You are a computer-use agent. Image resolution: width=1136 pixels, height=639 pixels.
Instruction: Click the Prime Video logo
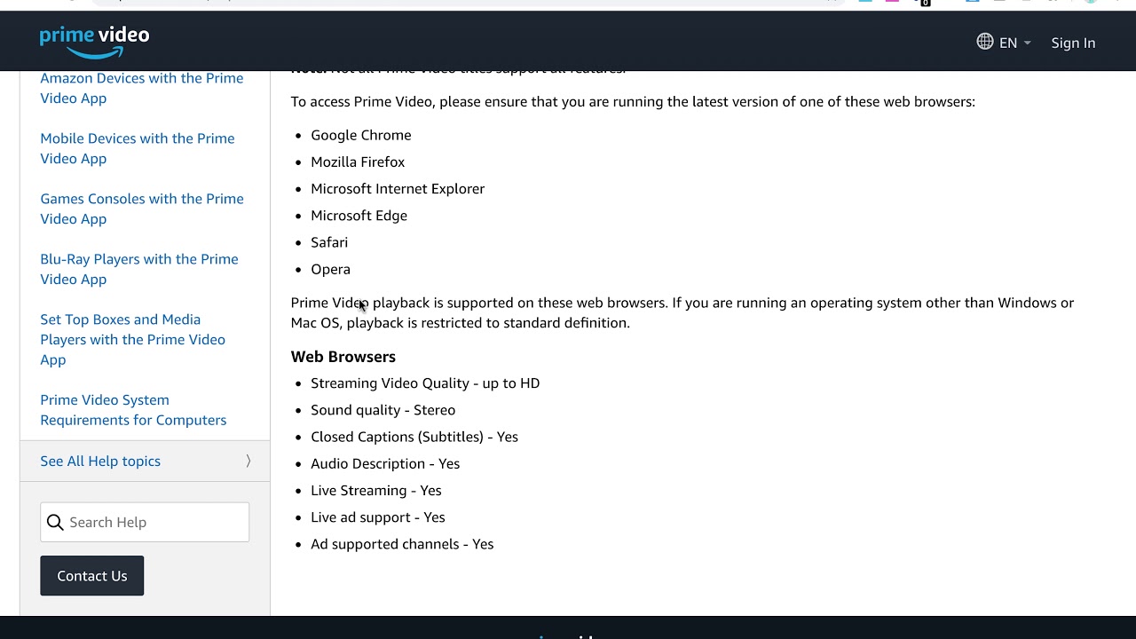click(x=94, y=41)
